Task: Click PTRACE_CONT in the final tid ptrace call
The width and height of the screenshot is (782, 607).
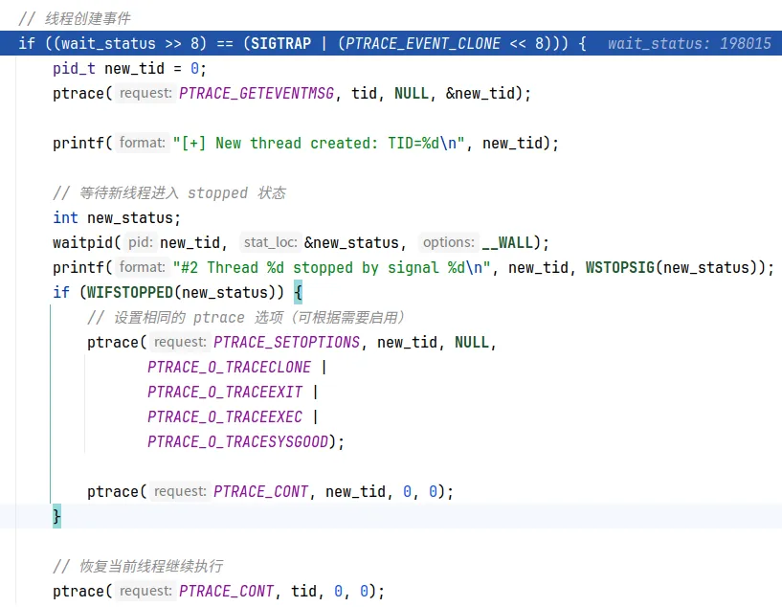Action: tap(227, 592)
